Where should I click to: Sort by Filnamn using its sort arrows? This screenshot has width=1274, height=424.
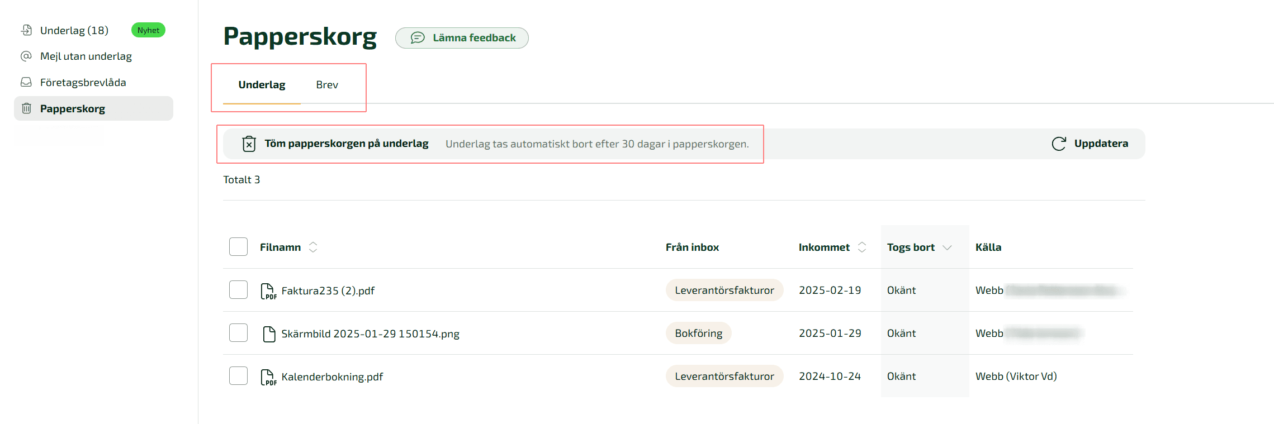click(x=313, y=247)
